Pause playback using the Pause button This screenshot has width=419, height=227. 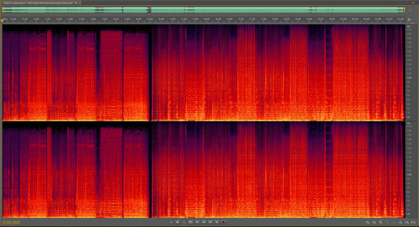[x=184, y=222]
